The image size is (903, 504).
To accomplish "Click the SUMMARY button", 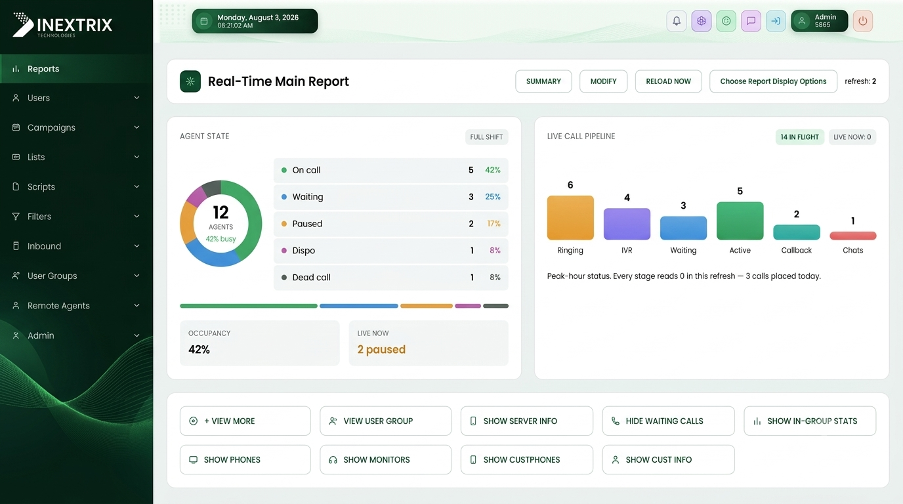I will tap(543, 81).
